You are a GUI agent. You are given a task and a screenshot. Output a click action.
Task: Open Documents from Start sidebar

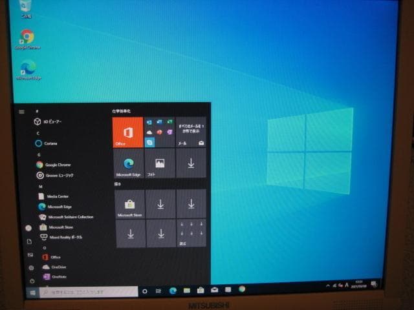tap(29, 242)
